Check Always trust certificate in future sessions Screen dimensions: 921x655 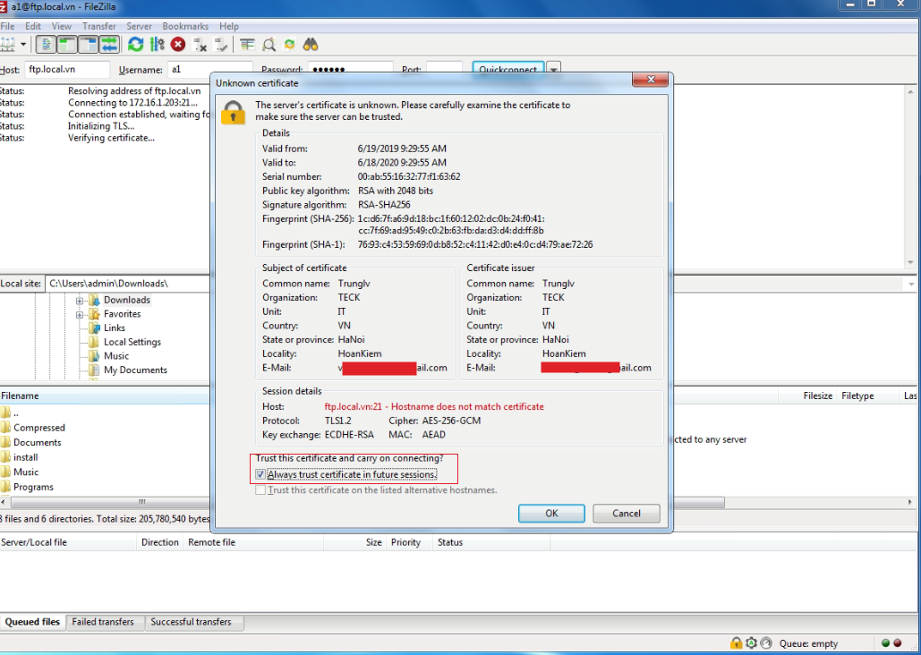(x=260, y=474)
